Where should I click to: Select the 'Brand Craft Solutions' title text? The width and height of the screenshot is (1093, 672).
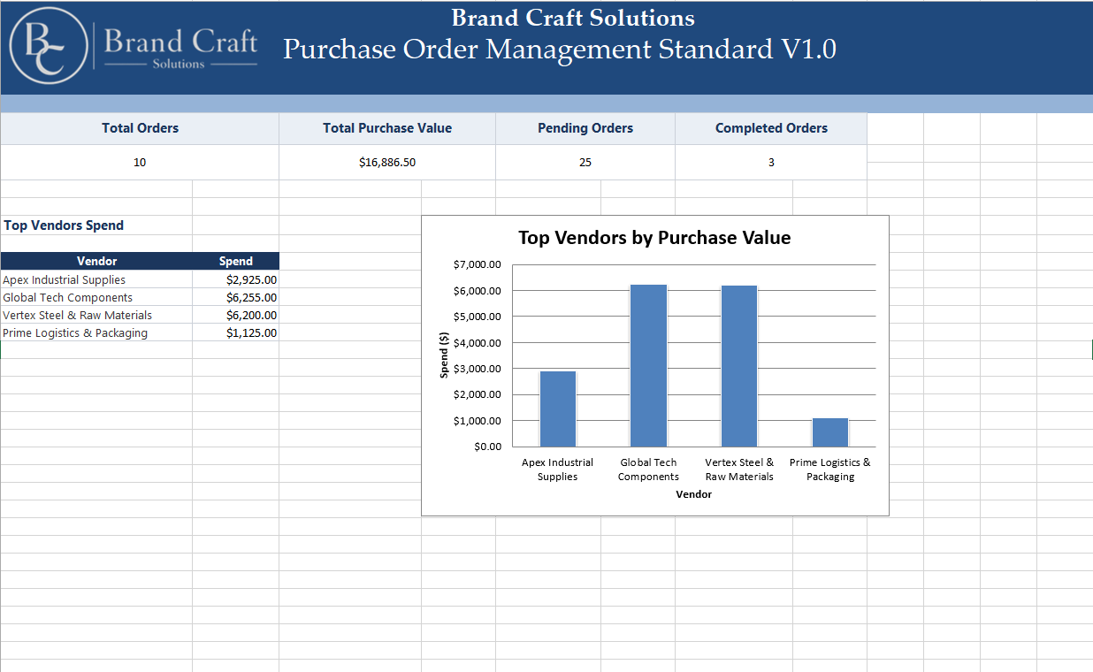click(573, 18)
